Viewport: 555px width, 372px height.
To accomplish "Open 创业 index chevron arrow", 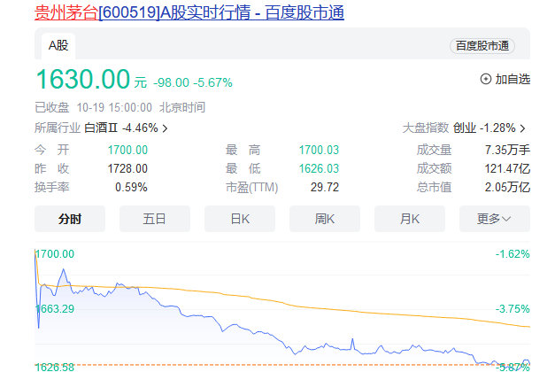I will (x=523, y=128).
